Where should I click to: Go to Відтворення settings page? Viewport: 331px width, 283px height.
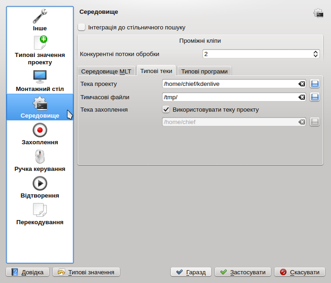(x=40, y=187)
